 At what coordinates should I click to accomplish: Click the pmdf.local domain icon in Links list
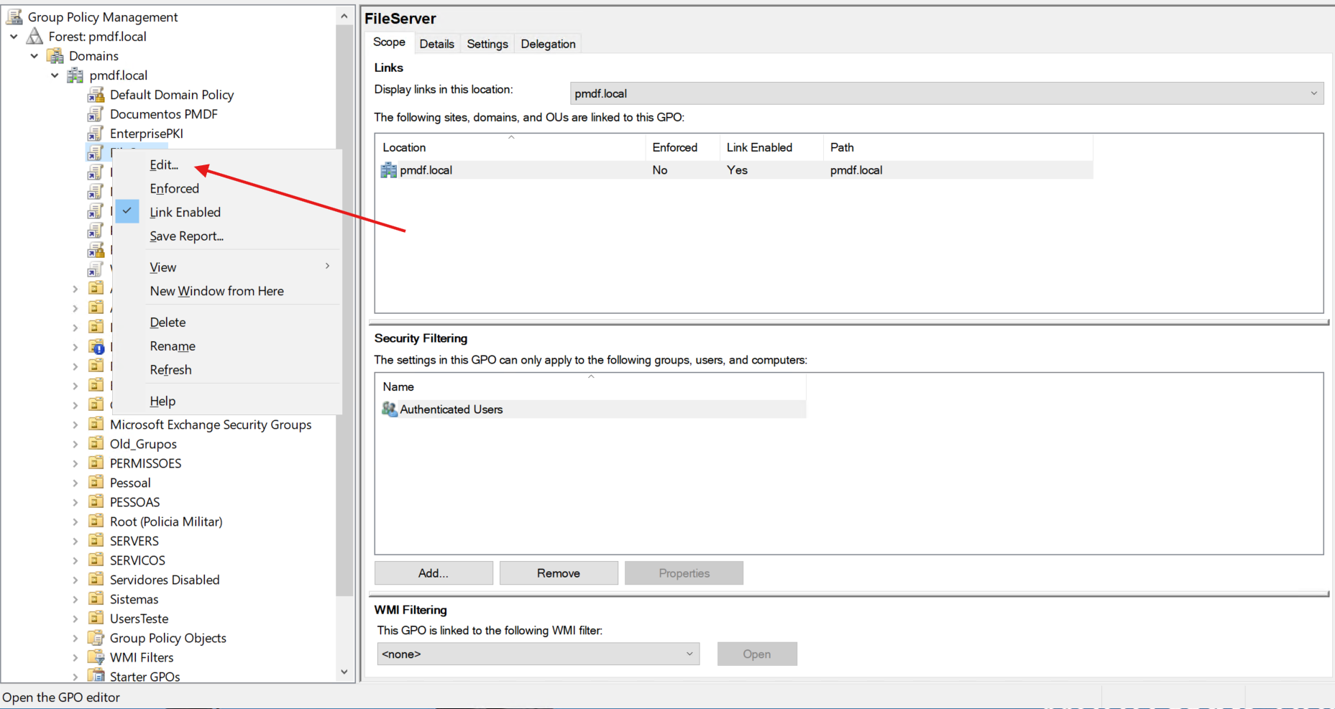pyautogui.click(x=389, y=170)
